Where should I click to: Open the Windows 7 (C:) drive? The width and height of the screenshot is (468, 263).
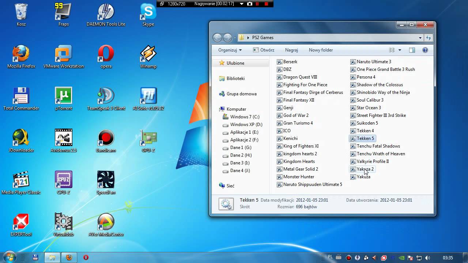click(x=241, y=117)
